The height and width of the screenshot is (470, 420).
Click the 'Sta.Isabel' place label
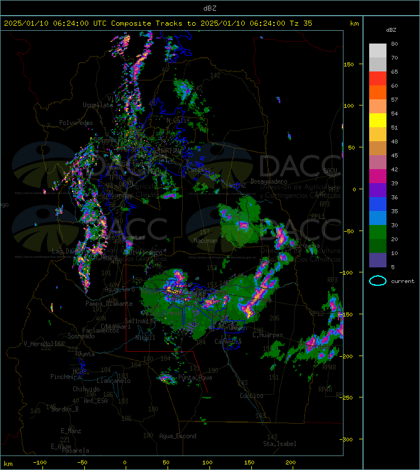pos(280,444)
